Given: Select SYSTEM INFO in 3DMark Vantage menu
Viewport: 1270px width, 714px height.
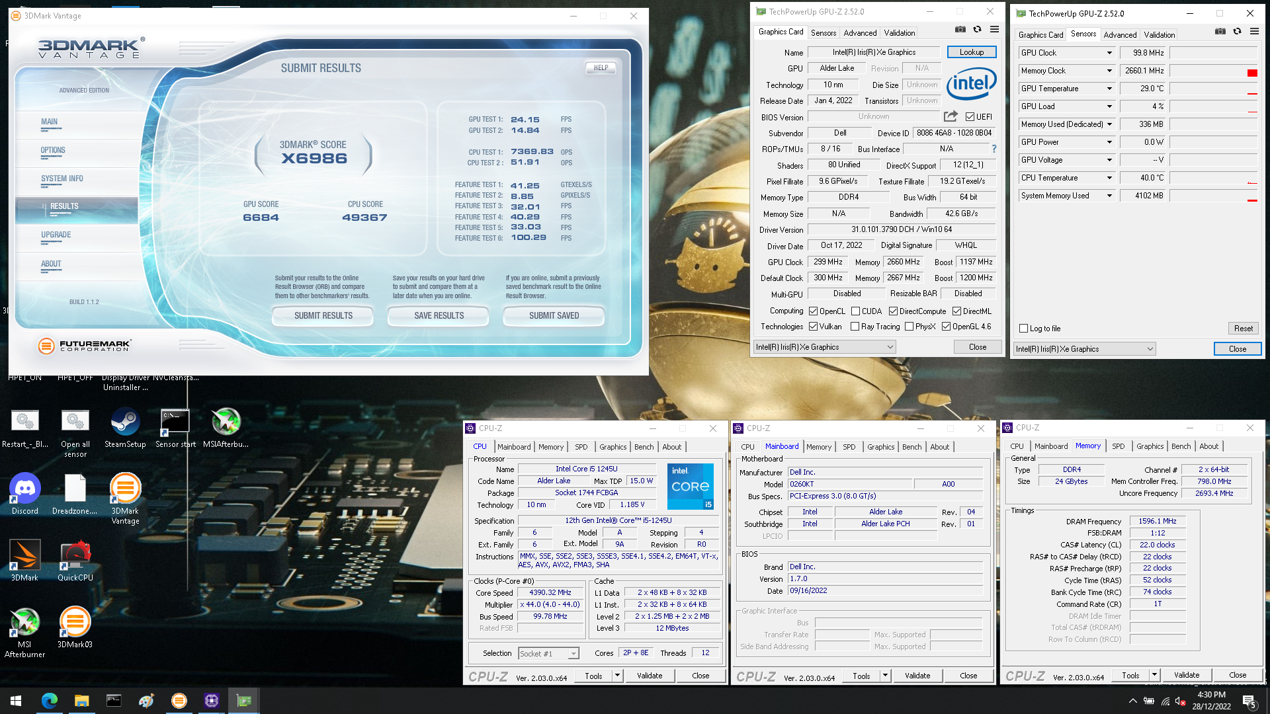Looking at the screenshot, I should (62, 179).
